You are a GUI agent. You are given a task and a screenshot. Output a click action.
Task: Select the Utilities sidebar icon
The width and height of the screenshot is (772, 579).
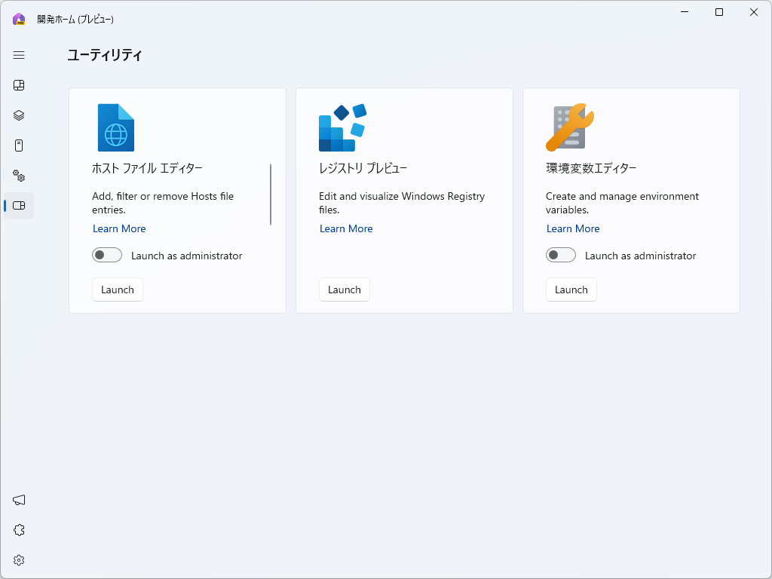pos(19,206)
